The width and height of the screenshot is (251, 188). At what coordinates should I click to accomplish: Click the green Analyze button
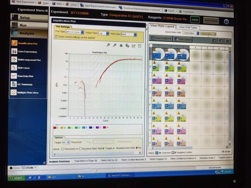[x=195, y=20]
